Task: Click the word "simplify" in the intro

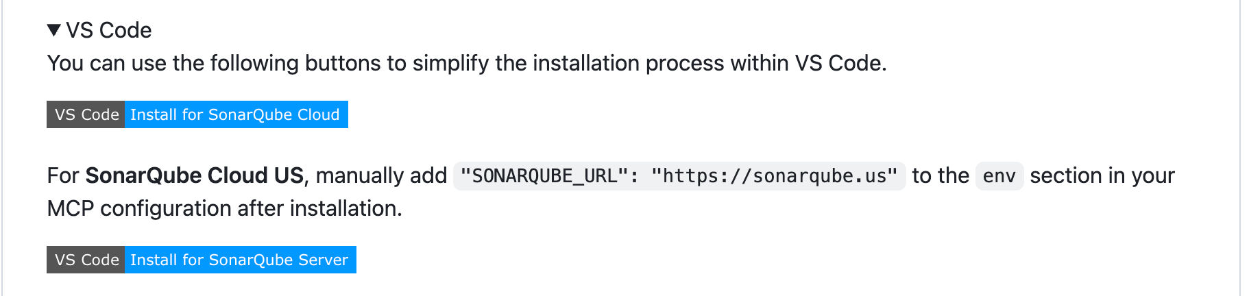Action: tap(450, 63)
